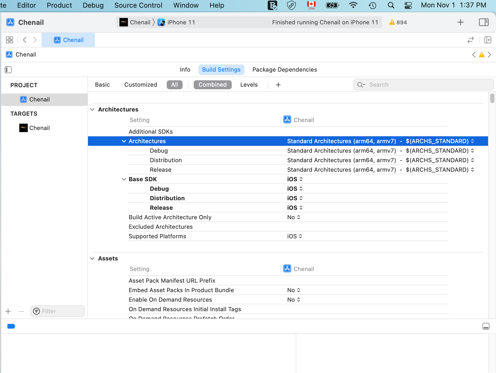The width and height of the screenshot is (496, 373).
Task: Open Spotlight search in menu bar
Action: (x=391, y=5)
